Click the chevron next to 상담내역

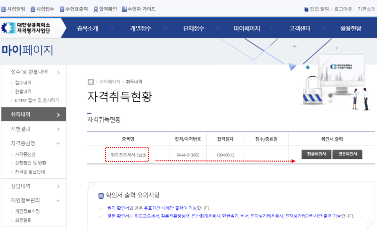point(58,187)
